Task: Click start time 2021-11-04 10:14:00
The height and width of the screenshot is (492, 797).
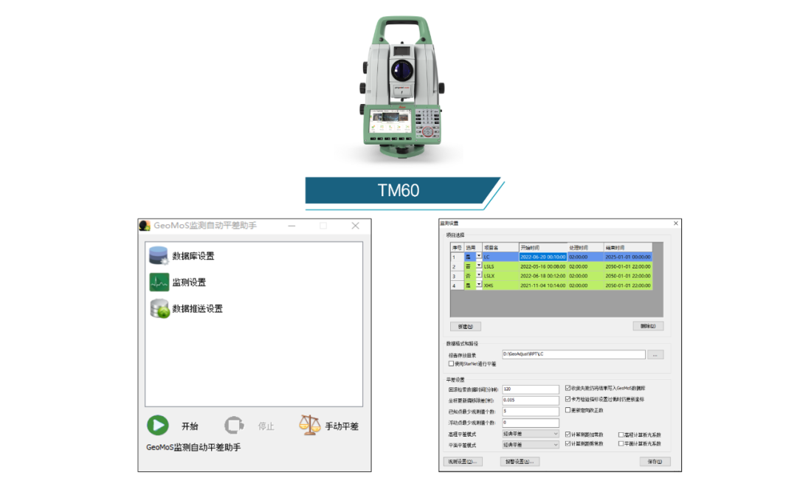Action: (x=543, y=285)
